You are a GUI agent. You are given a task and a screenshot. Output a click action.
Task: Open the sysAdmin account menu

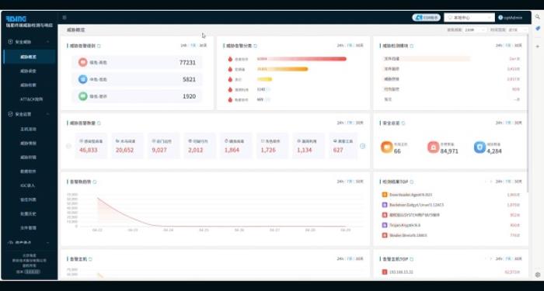pos(511,17)
